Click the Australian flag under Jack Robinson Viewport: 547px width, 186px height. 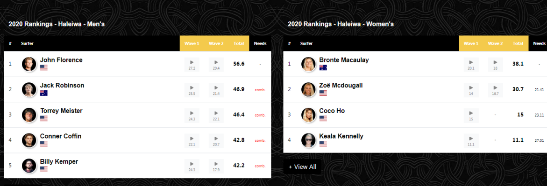point(43,93)
